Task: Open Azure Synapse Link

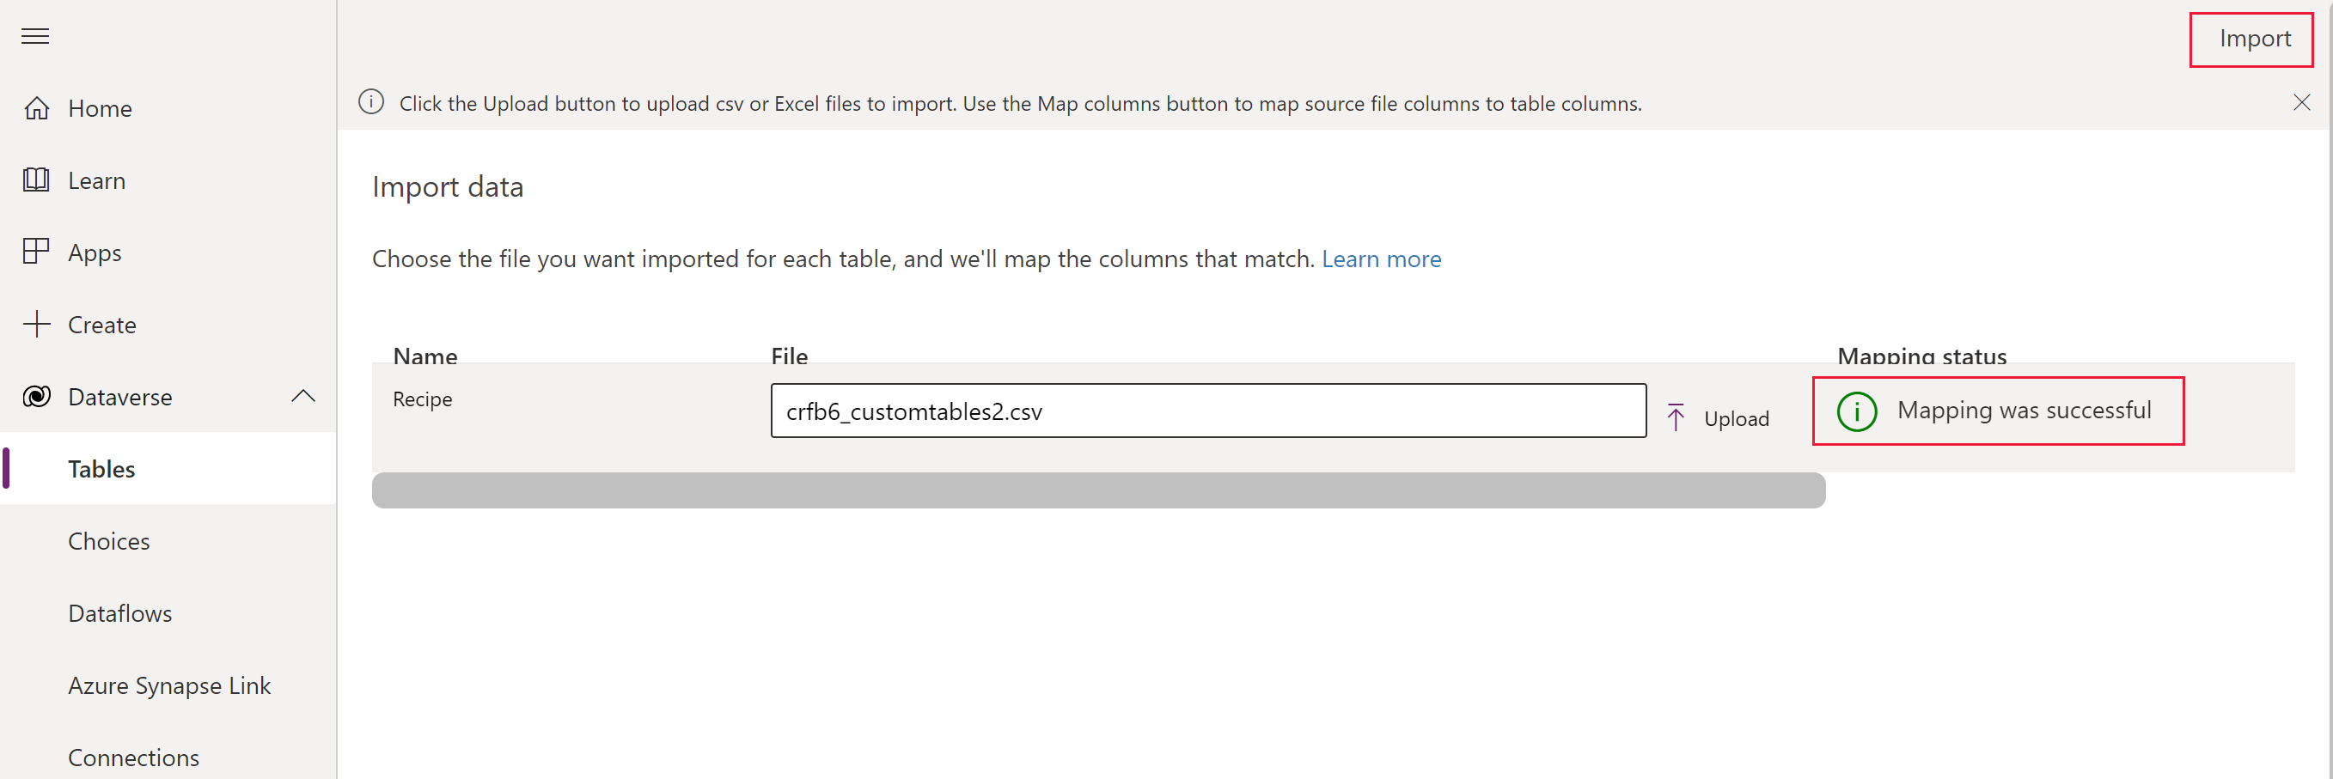Action: pyautogui.click(x=169, y=685)
